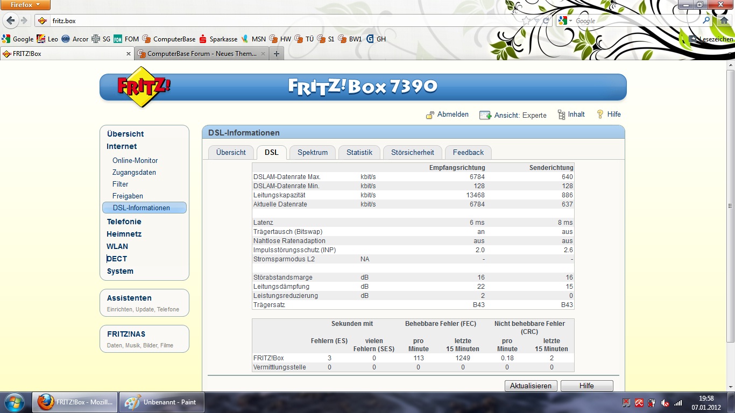
Task: Open Übersicht in the sidebar
Action: tap(125, 134)
